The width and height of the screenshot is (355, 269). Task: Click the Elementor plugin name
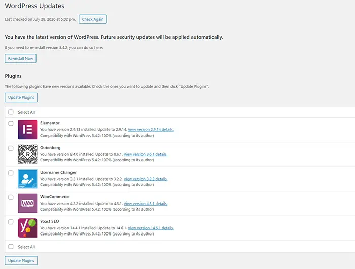point(50,123)
